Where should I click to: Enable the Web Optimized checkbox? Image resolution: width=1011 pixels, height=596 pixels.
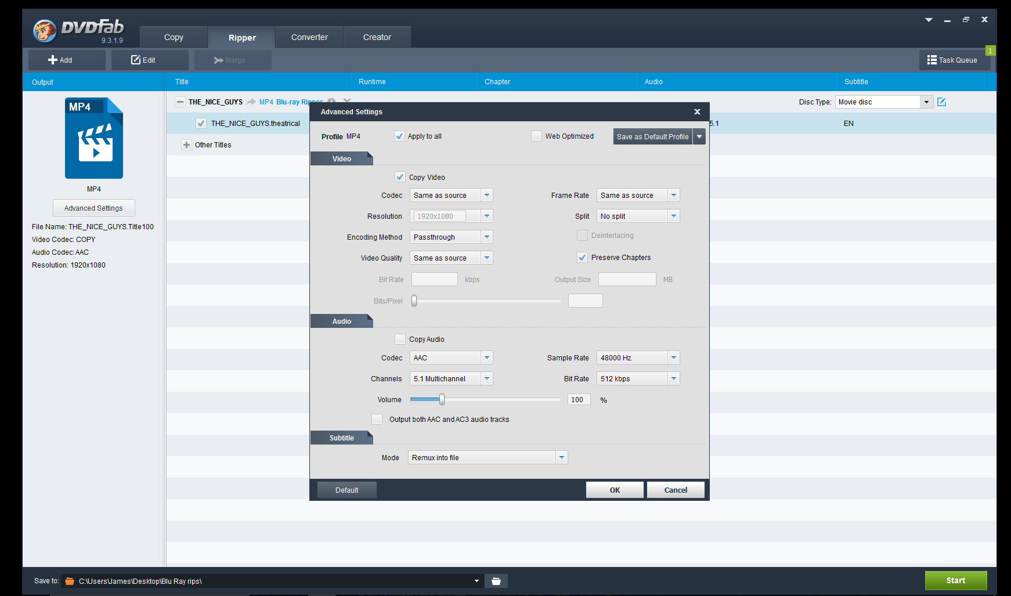coord(536,136)
